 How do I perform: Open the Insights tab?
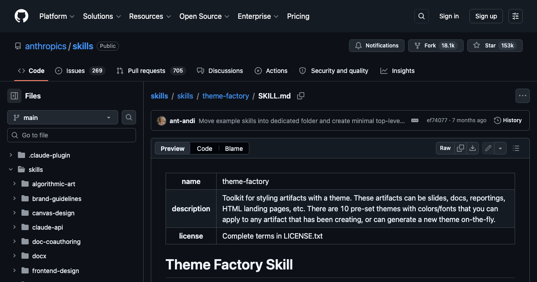click(397, 71)
